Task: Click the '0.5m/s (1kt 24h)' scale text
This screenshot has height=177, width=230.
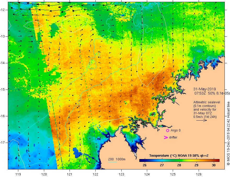Action: click(x=205, y=117)
